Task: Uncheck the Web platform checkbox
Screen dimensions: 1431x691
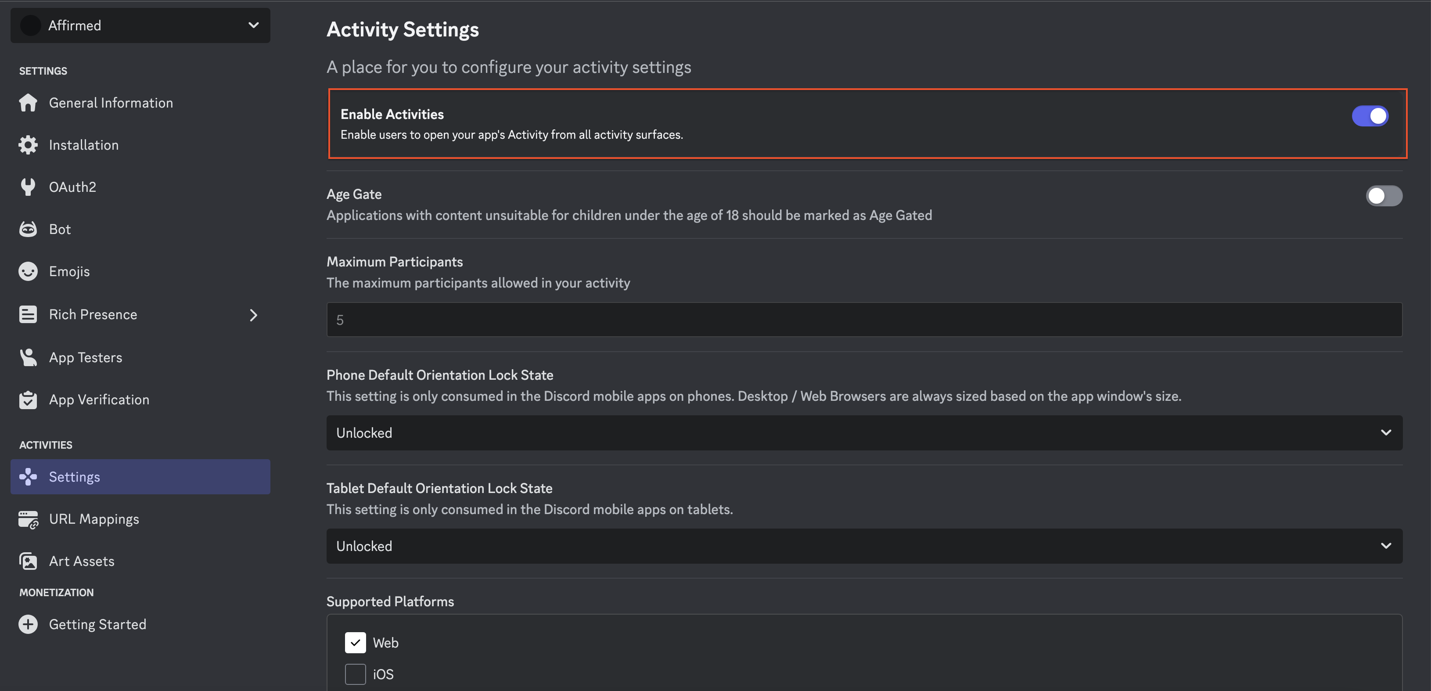Action: [355, 643]
